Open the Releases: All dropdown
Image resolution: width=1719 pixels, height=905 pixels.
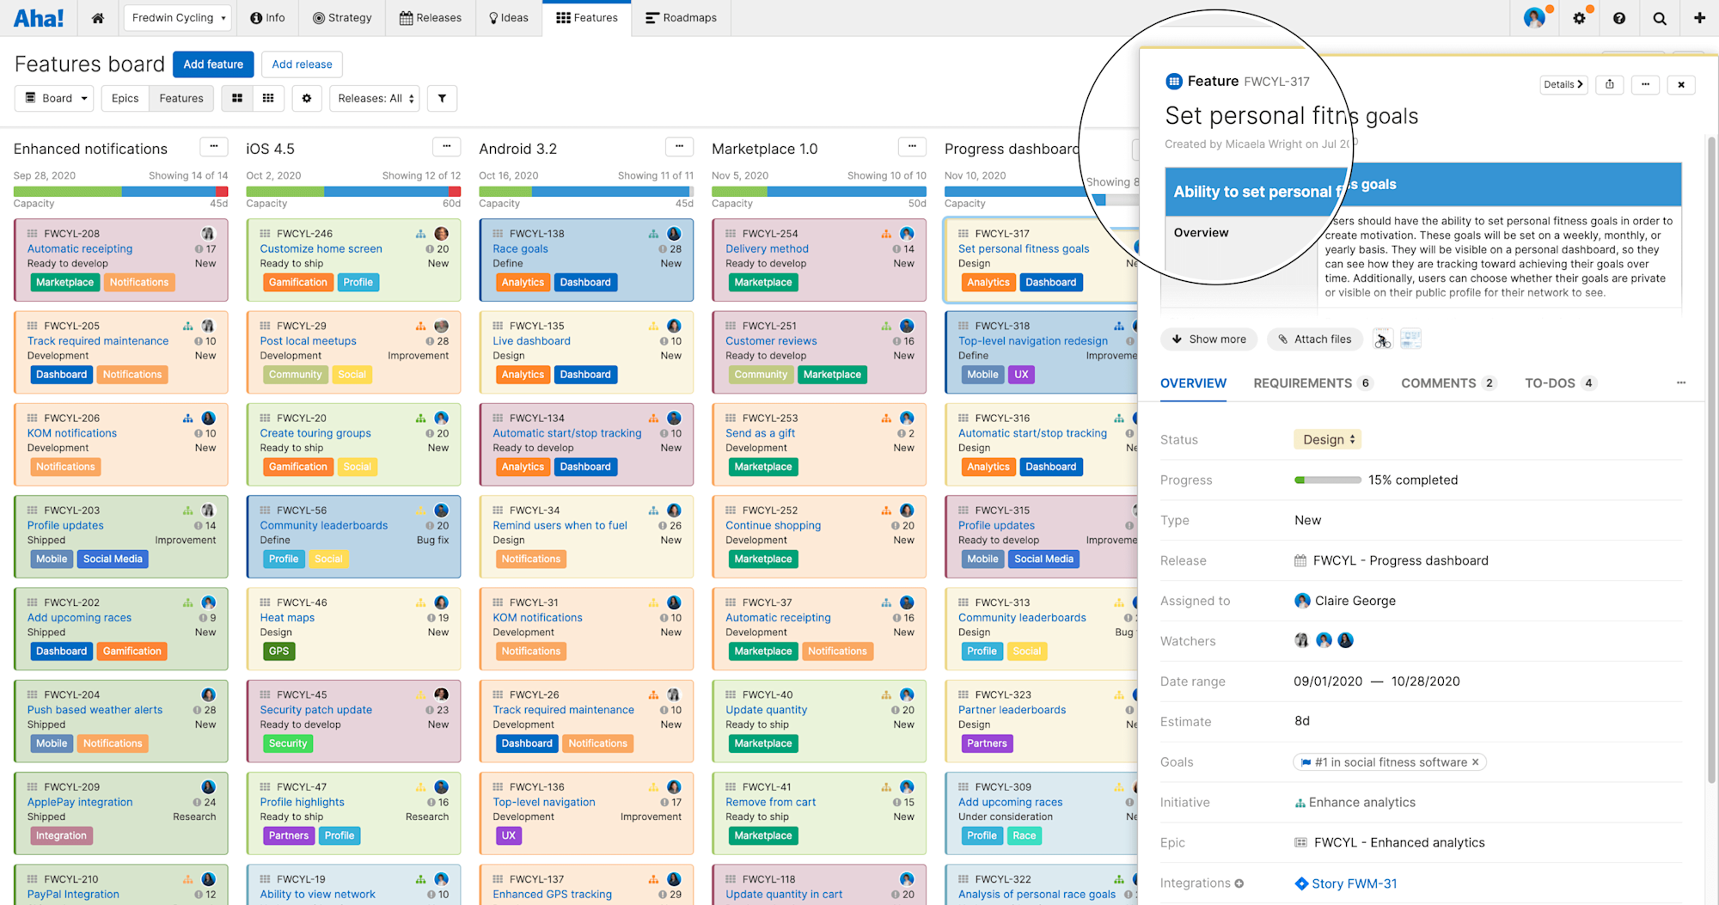pos(374,98)
